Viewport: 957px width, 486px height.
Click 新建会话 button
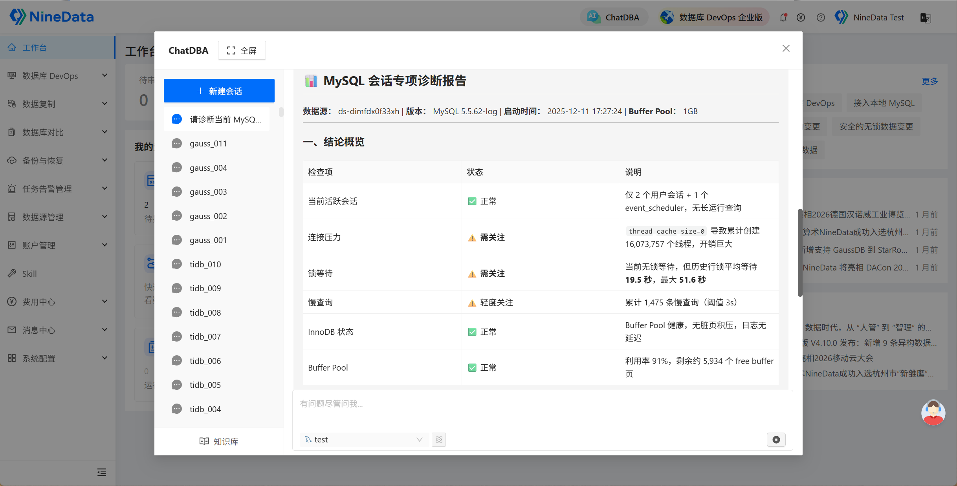click(x=219, y=91)
